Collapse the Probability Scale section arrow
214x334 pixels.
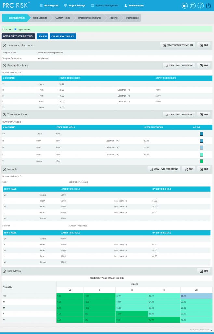(x=4, y=65)
